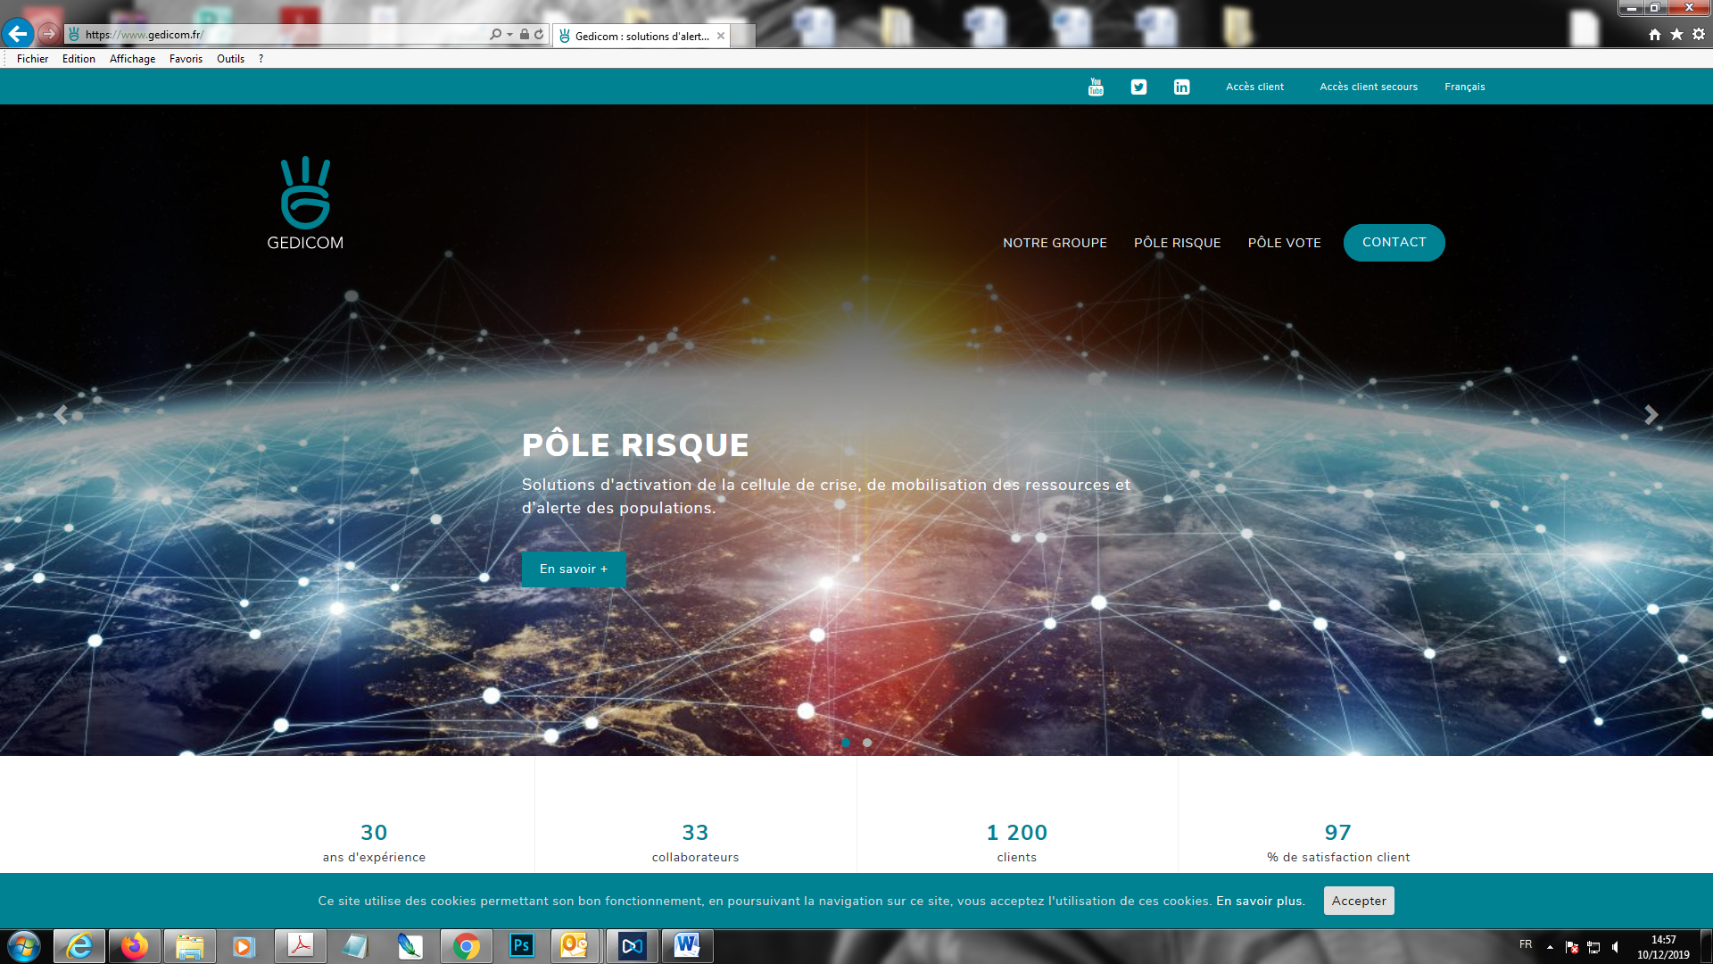
Task: Open File Explorer folder in taskbar
Action: 189,946
